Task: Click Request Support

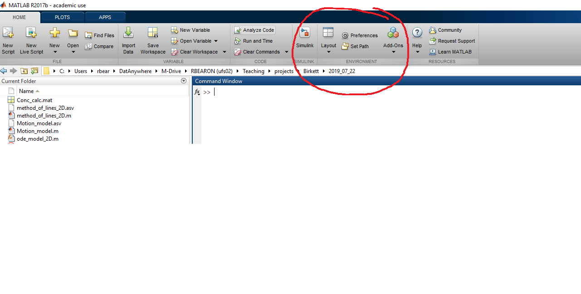Action: coord(452,41)
